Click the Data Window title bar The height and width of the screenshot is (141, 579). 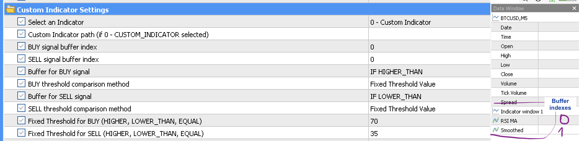coord(527,8)
